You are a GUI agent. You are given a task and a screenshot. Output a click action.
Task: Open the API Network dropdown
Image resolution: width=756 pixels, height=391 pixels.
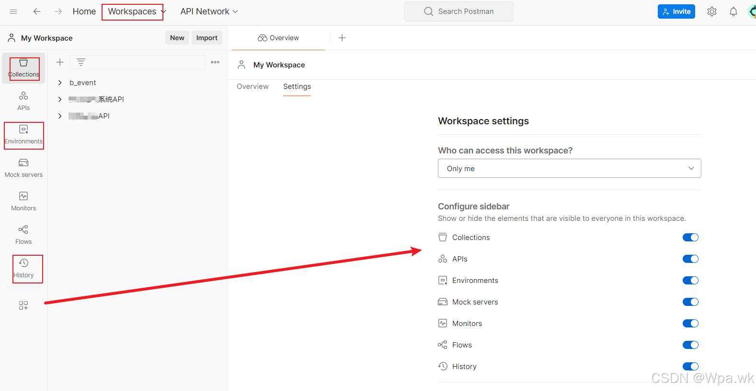coord(209,11)
